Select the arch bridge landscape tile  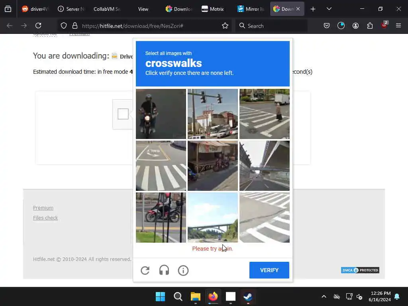pos(213,218)
